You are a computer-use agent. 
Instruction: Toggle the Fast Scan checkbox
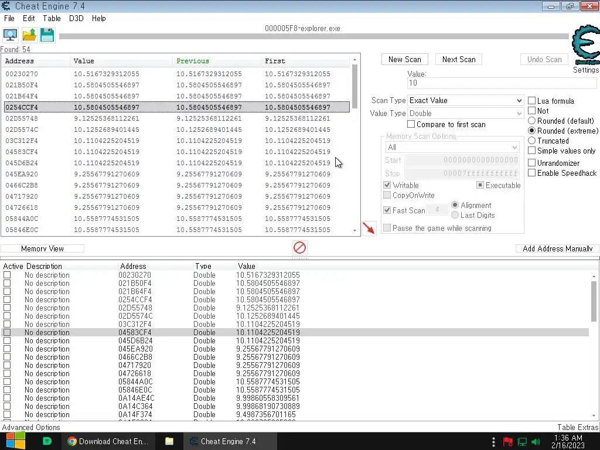tap(387, 210)
